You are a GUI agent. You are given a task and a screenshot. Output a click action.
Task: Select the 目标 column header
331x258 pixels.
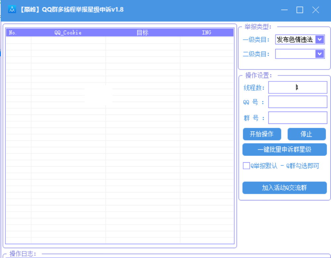click(x=142, y=32)
